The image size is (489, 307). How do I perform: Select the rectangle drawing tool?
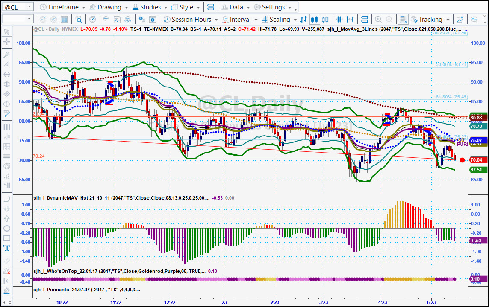(x=7, y=238)
